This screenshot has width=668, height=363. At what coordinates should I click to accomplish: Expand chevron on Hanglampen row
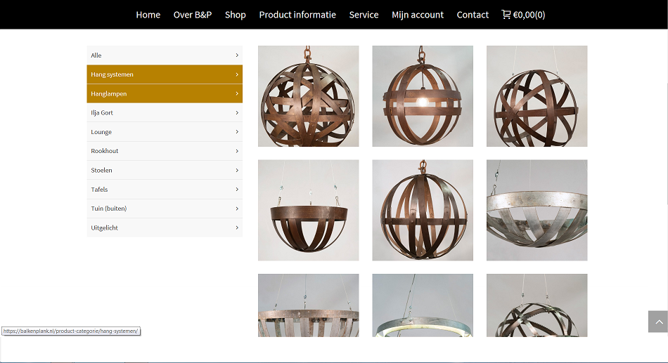pos(237,93)
